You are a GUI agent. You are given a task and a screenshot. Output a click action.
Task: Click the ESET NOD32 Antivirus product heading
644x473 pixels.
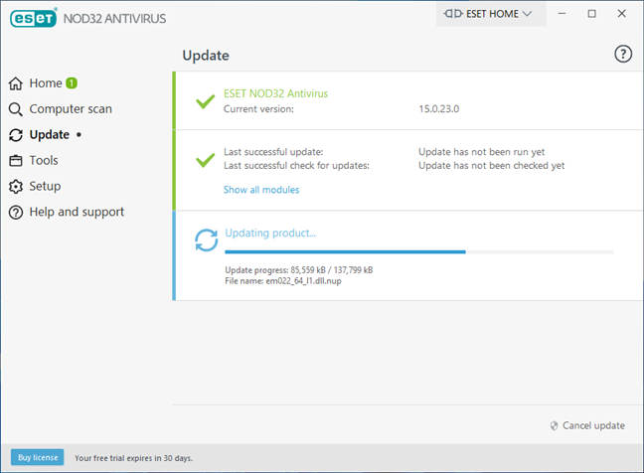click(275, 93)
